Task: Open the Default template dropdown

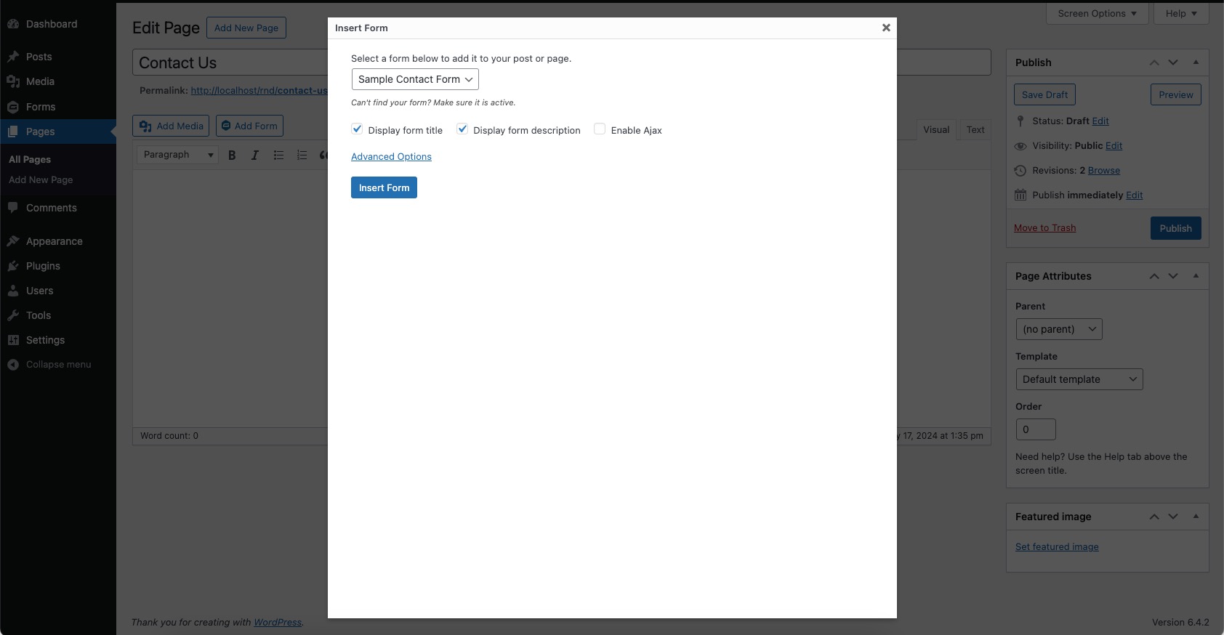Action: [x=1079, y=379]
